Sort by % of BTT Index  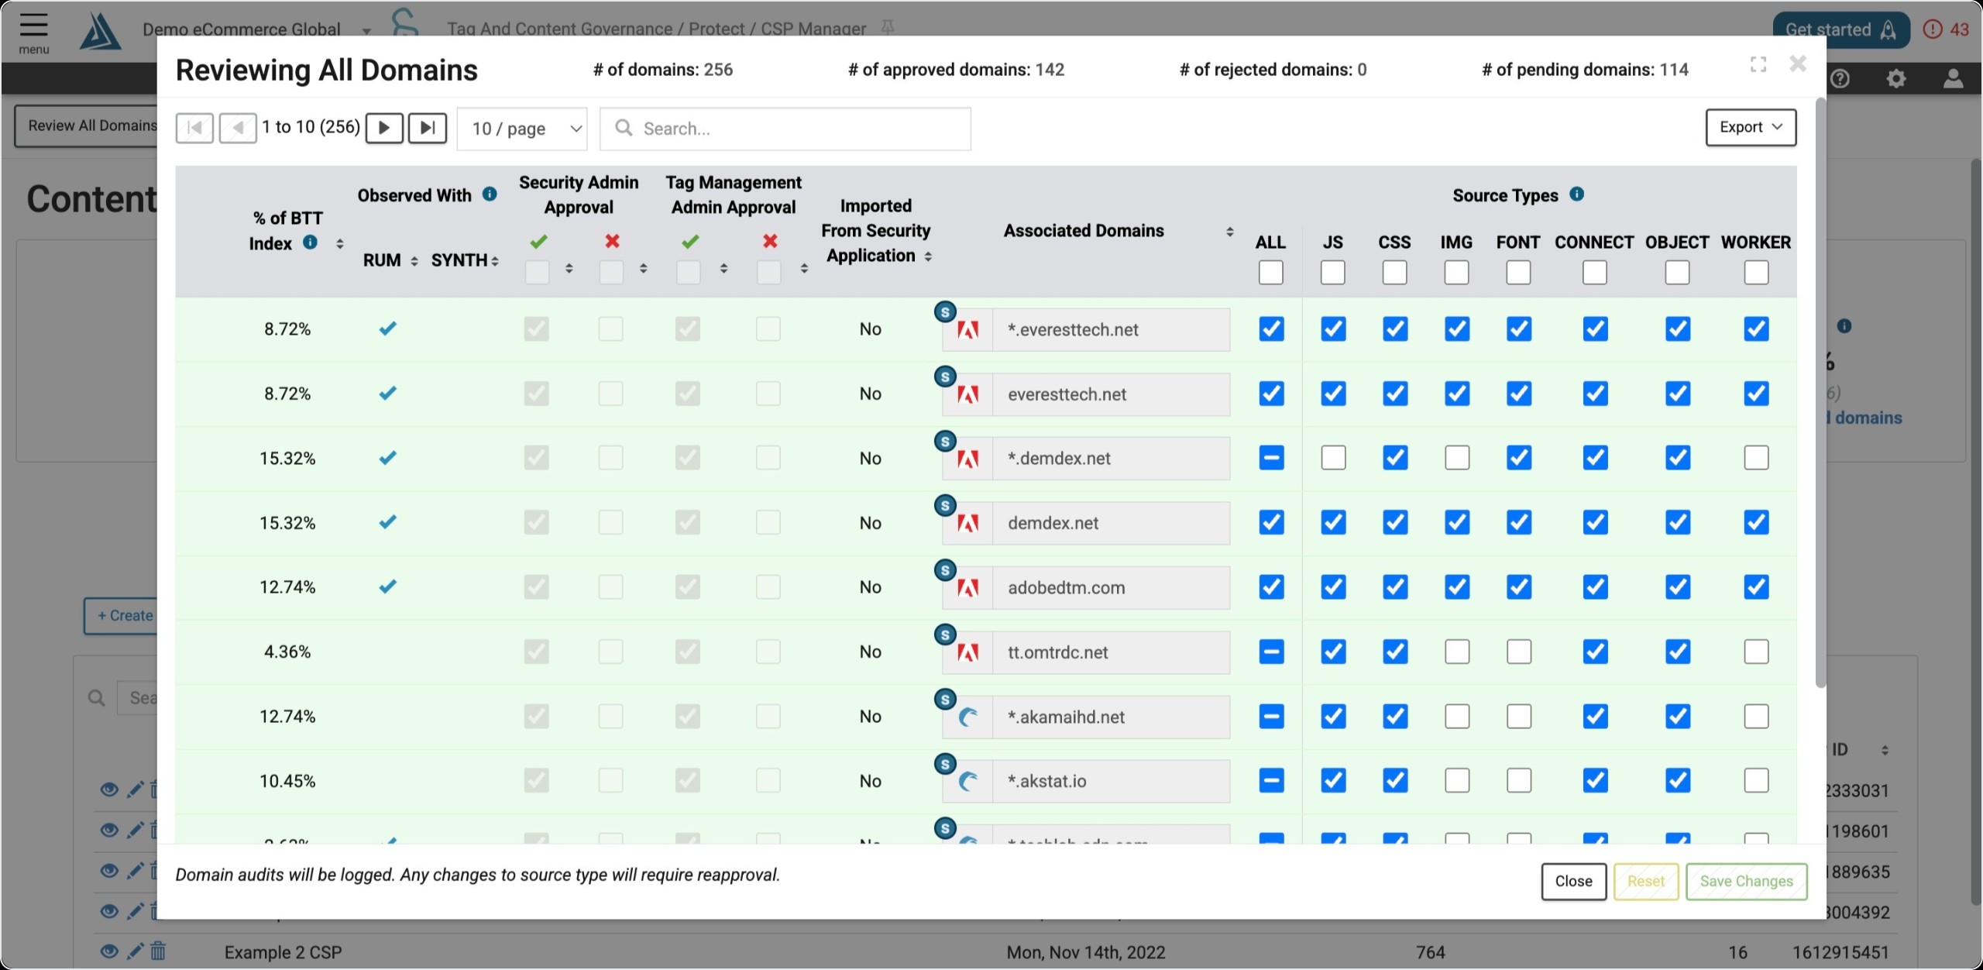[x=339, y=243]
